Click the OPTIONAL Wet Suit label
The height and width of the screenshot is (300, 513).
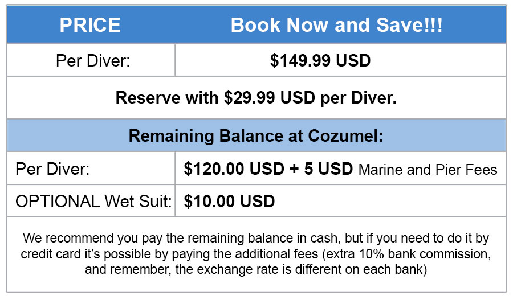(x=93, y=201)
